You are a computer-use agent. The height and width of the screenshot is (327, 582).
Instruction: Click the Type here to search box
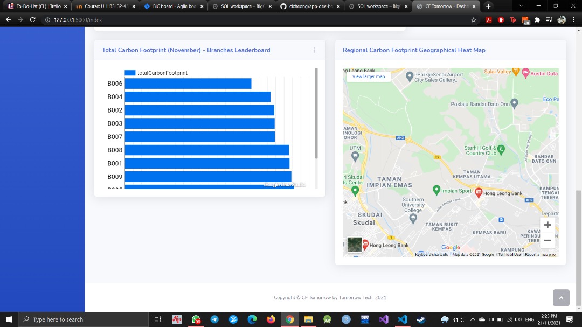[x=83, y=319]
